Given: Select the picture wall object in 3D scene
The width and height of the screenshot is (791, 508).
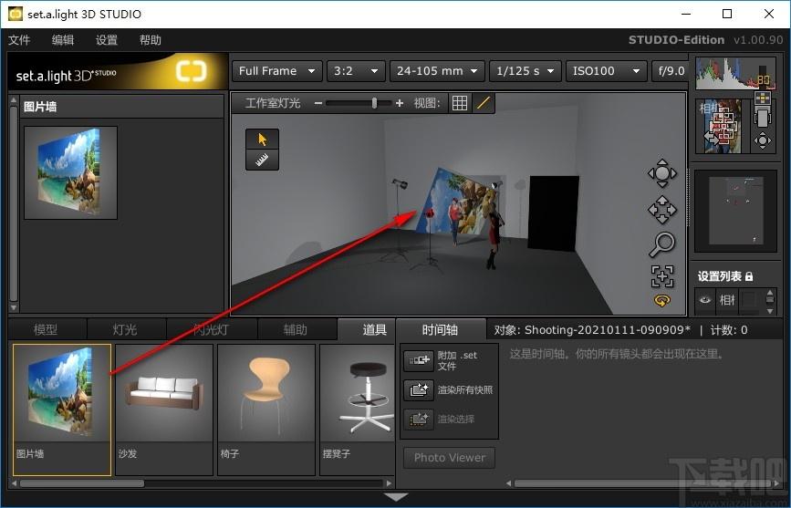Looking at the screenshot, I should click(x=456, y=202).
